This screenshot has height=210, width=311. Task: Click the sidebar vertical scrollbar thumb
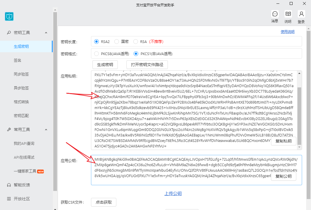coord(55,101)
